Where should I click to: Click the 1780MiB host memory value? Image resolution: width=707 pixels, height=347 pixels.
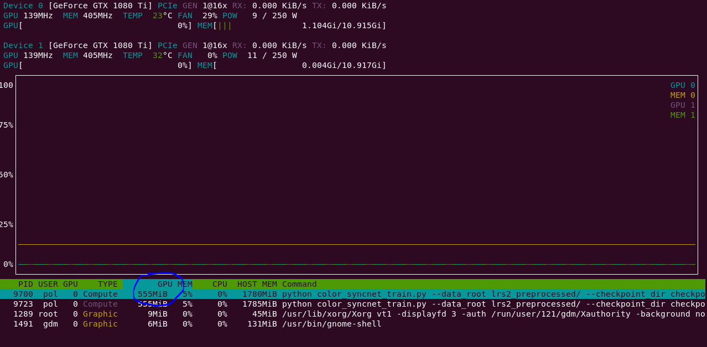pyautogui.click(x=259, y=294)
